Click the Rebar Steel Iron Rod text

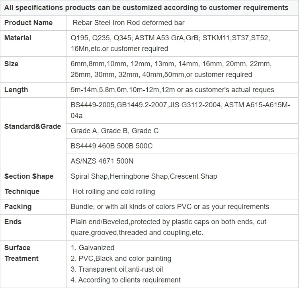(x=128, y=23)
